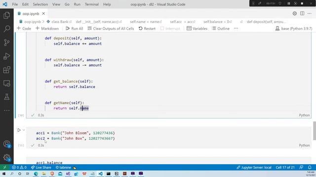The image size is (316, 177).
Task: Show the notebook Outline
Action: click(221, 29)
